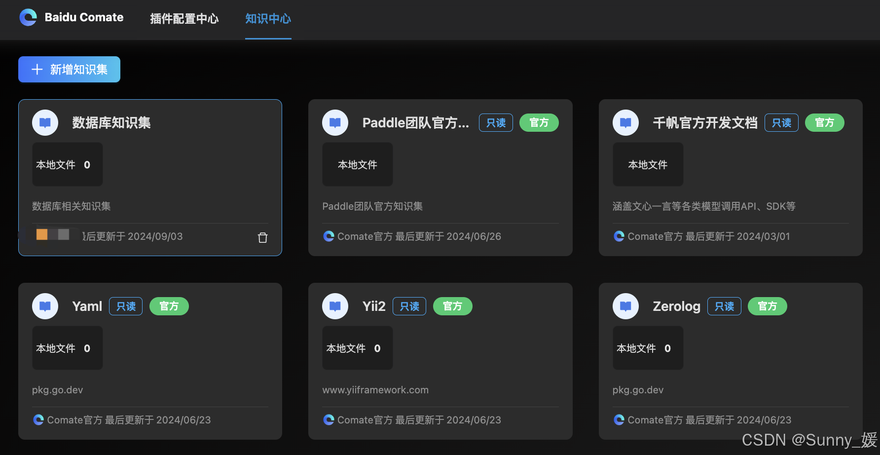The height and width of the screenshot is (455, 880).
Task: Click 本地文件 0 box in Yaml card
Action: [68, 348]
